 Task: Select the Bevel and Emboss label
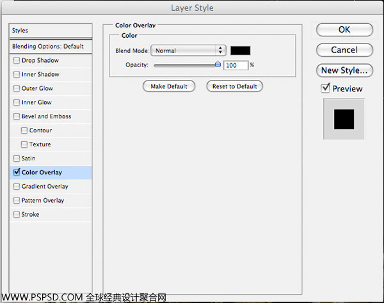tap(46, 116)
